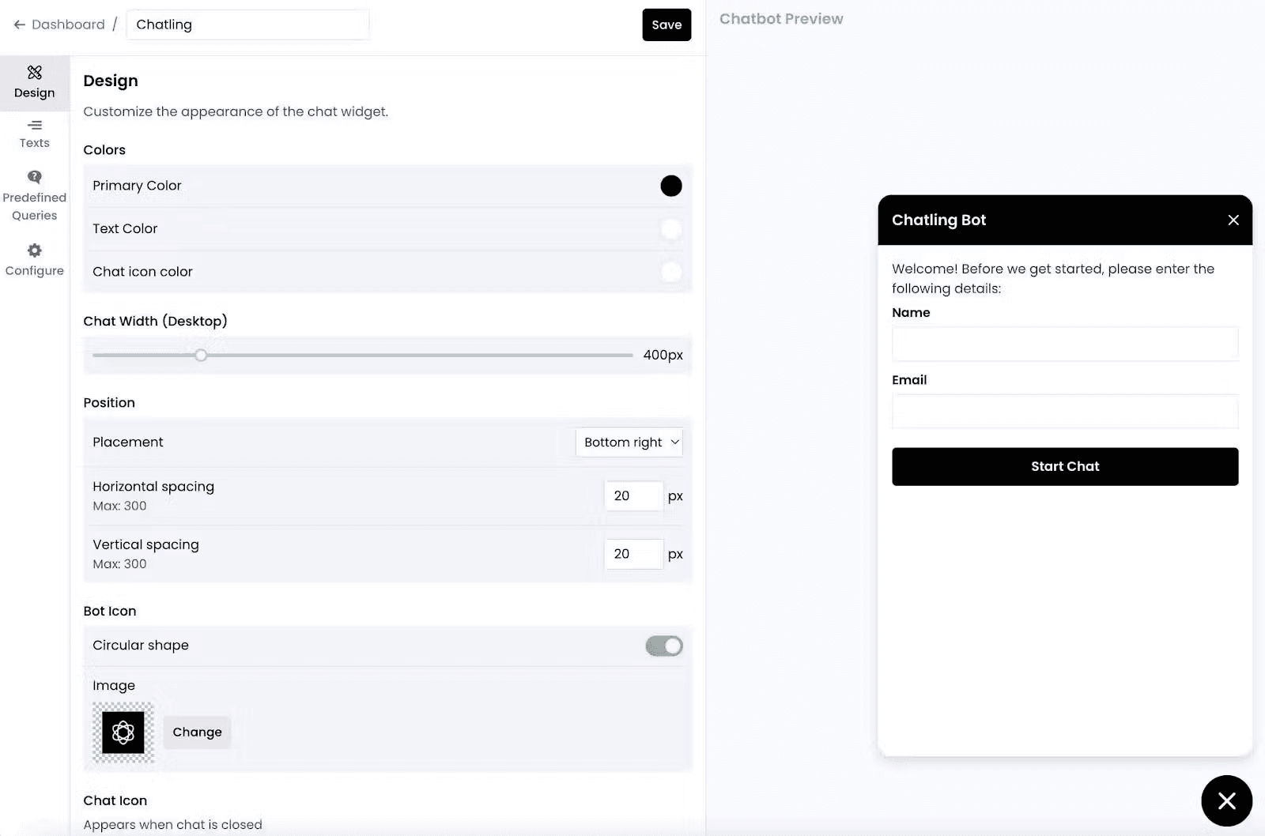Pick the Primary Color black swatch

[671, 186]
